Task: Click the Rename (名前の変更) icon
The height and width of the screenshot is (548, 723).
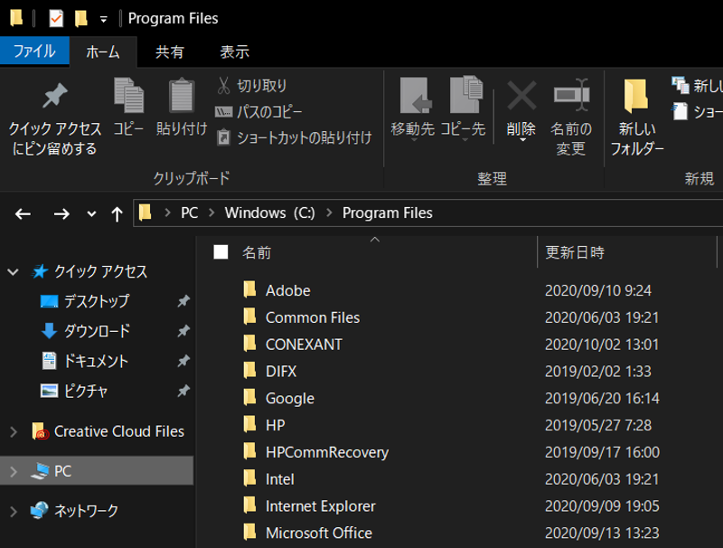Action: (x=571, y=96)
